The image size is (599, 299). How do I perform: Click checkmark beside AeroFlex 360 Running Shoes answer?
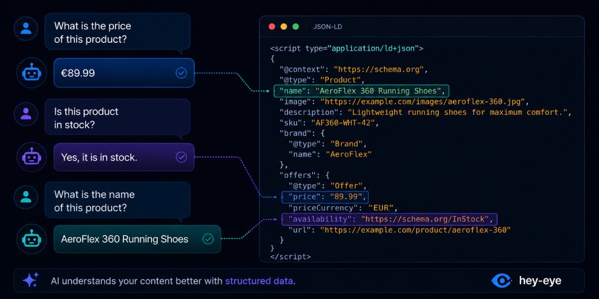208,239
